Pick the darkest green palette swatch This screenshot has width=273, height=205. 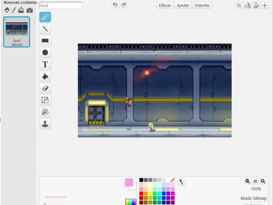click(155, 202)
